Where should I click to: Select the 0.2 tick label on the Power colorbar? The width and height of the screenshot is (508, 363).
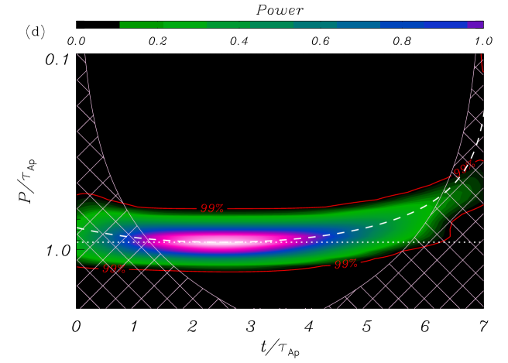[157, 41]
